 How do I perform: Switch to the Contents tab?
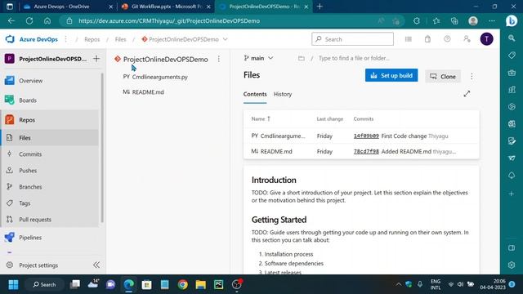(x=255, y=94)
